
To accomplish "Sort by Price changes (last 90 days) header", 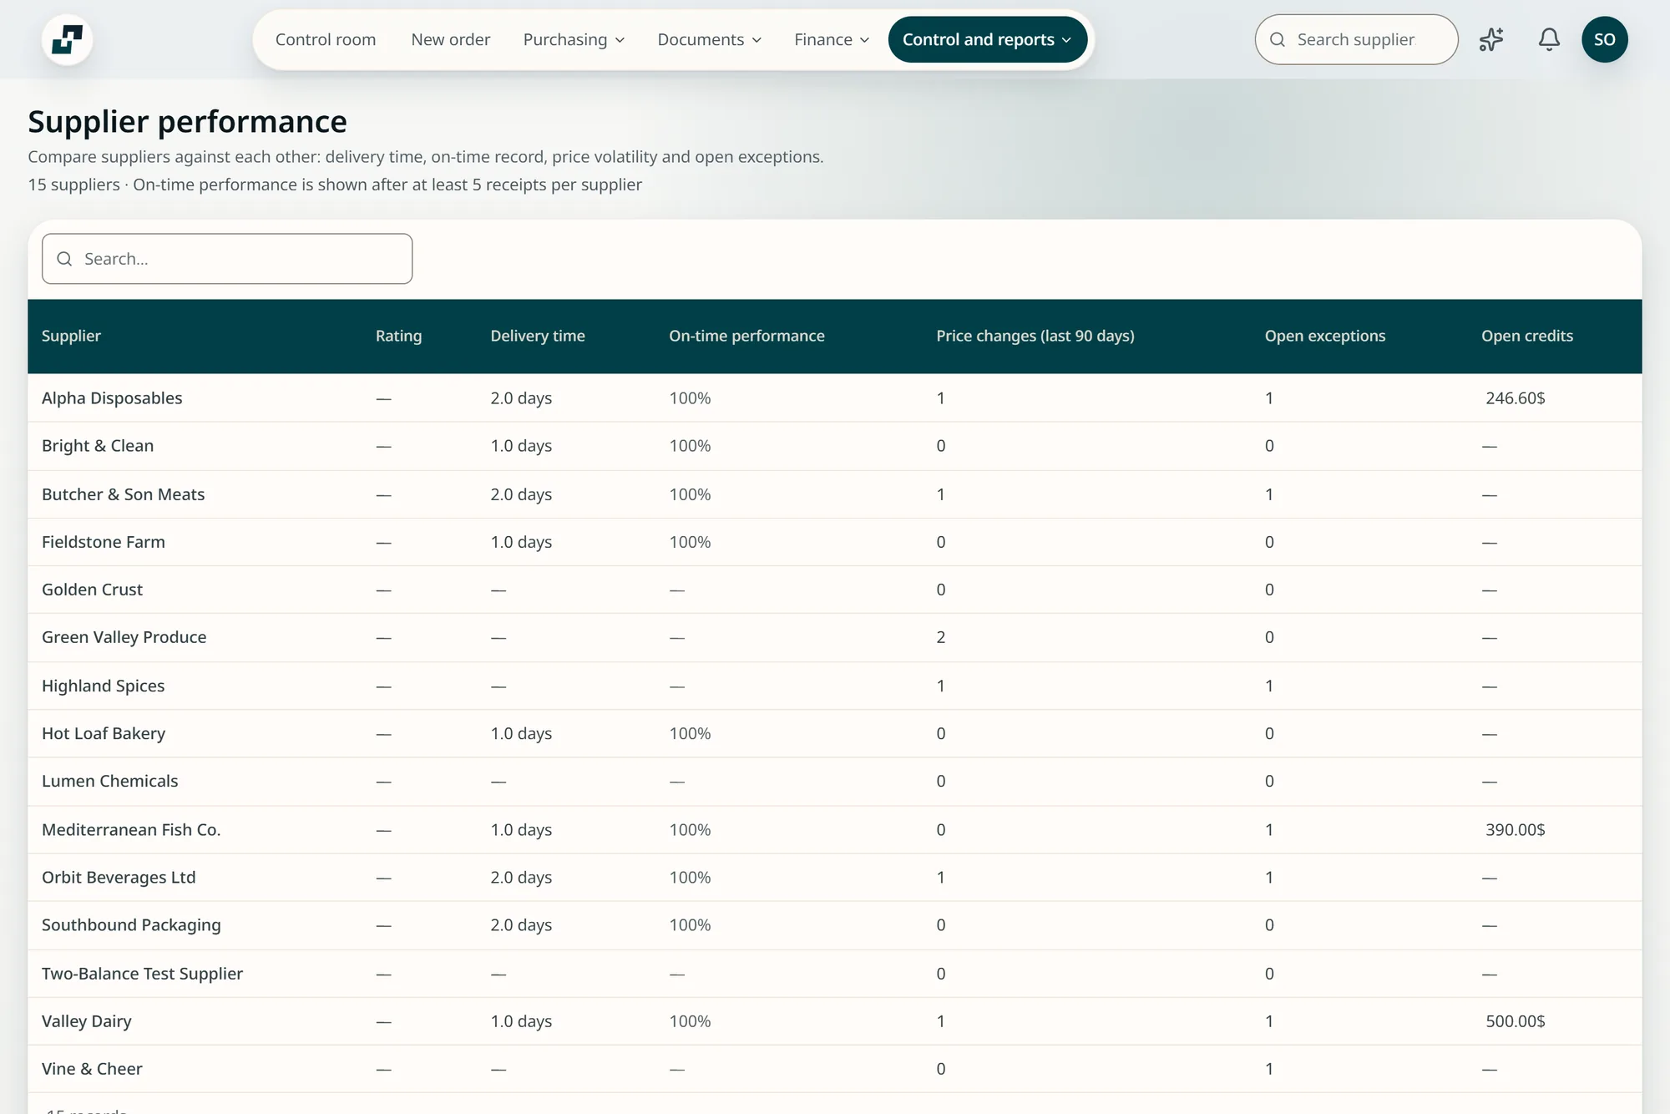I will 1035,336.
